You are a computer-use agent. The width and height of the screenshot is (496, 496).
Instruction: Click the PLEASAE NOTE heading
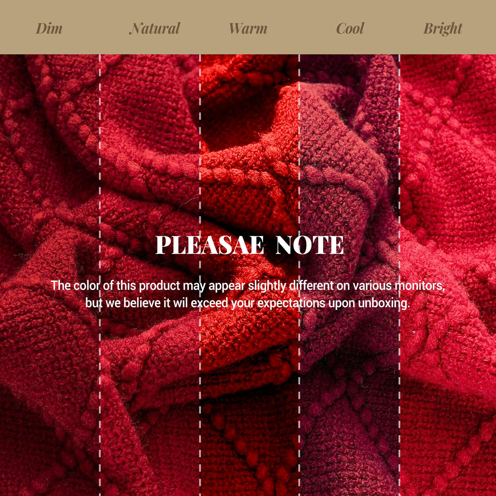click(x=250, y=245)
